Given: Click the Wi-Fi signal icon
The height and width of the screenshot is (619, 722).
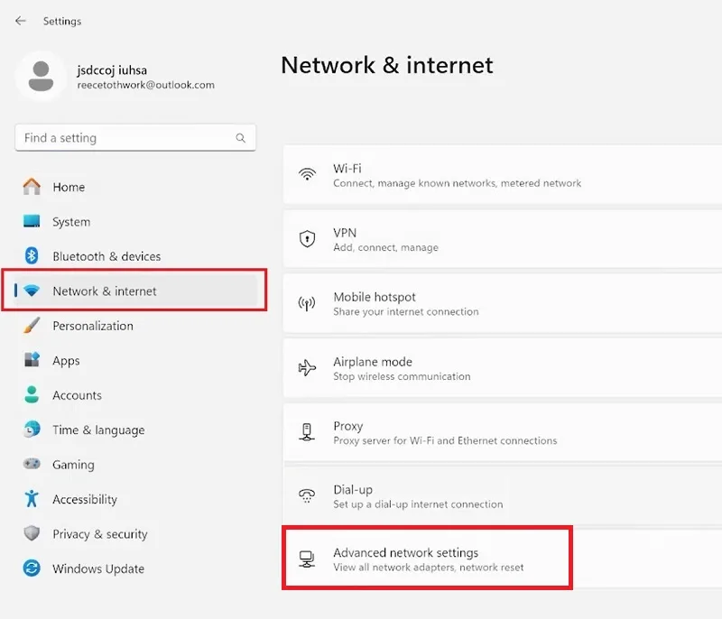Looking at the screenshot, I should tap(307, 174).
